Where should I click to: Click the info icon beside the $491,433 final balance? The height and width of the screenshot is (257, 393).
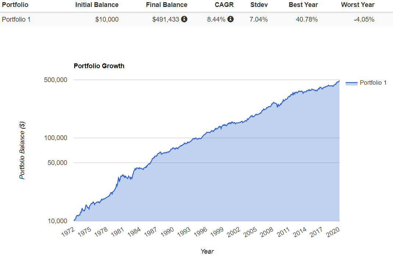point(184,19)
